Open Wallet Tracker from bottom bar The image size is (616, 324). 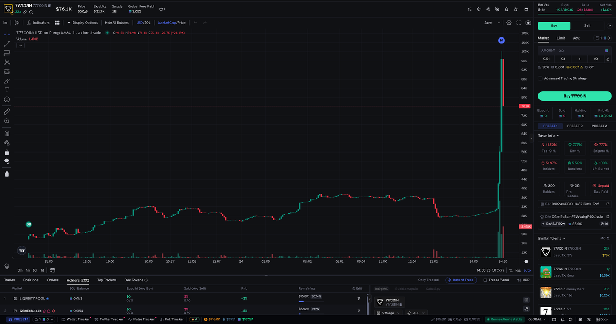click(x=74, y=319)
